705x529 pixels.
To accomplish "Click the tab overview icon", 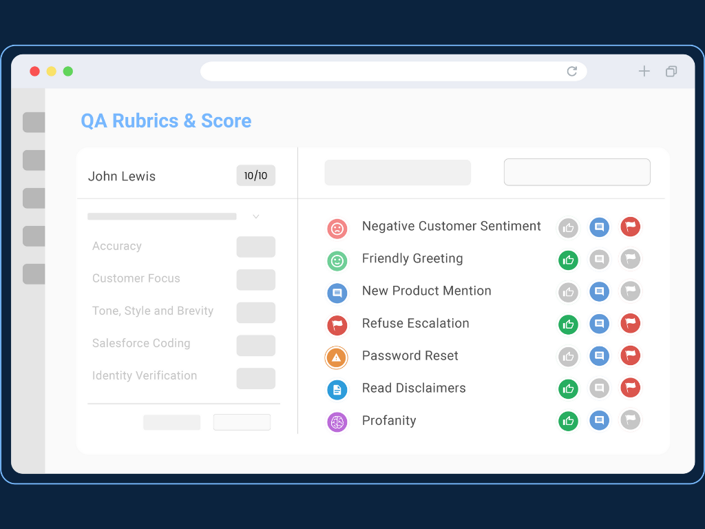I will click(x=671, y=71).
